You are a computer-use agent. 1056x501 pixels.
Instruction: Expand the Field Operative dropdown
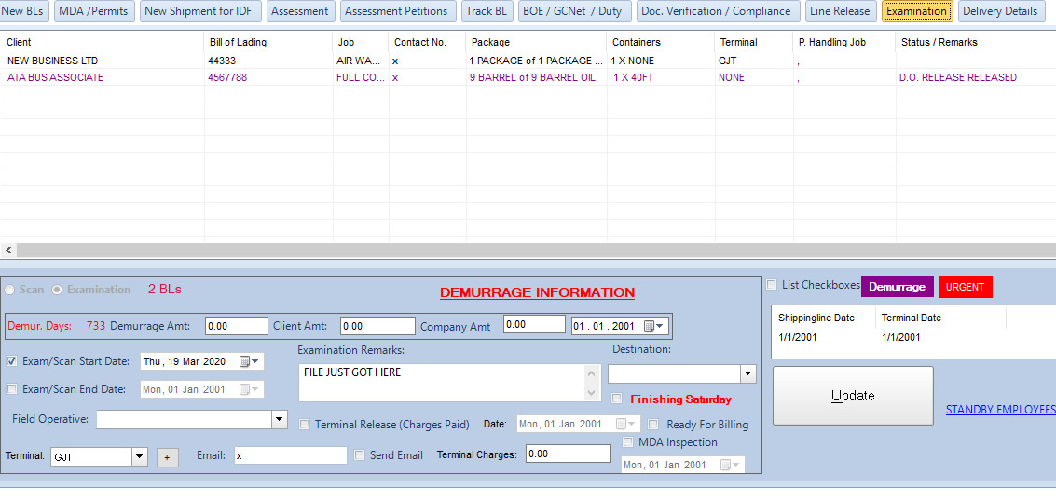pos(280,420)
